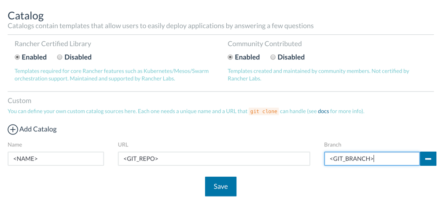Enable the Rancher Certified Library catalog

pyautogui.click(x=18, y=57)
